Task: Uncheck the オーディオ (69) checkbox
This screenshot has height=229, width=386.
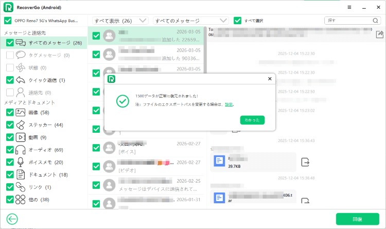Action: click(x=10, y=150)
